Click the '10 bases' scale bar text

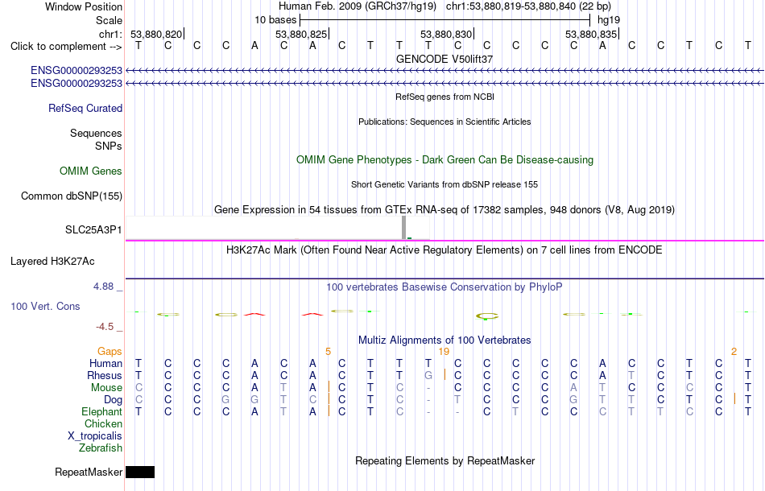point(275,20)
